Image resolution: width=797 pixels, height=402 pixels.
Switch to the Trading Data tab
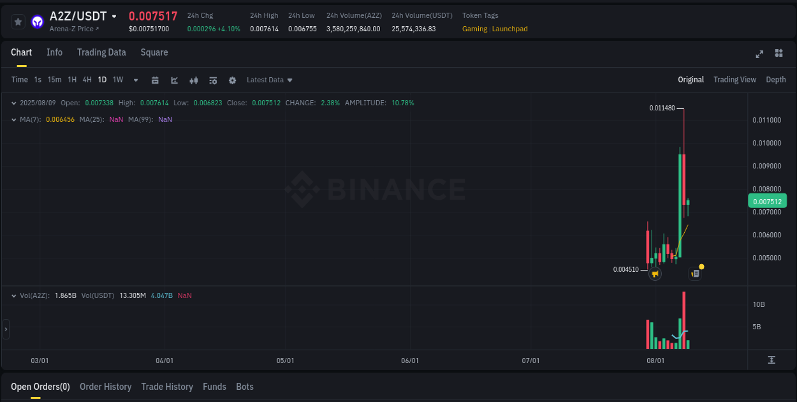coord(101,52)
